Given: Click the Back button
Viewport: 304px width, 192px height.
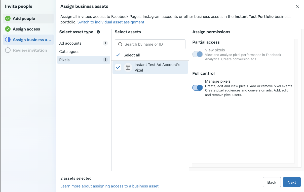Looking at the screenshot, I should (272, 182).
